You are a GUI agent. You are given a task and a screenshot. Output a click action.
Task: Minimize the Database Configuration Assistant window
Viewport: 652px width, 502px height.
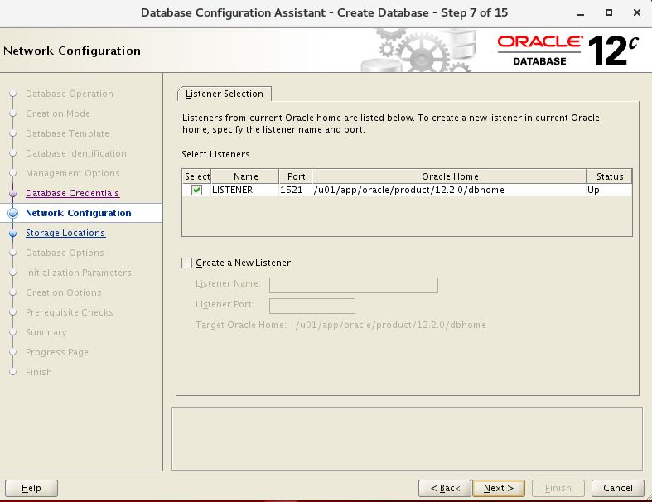click(581, 13)
